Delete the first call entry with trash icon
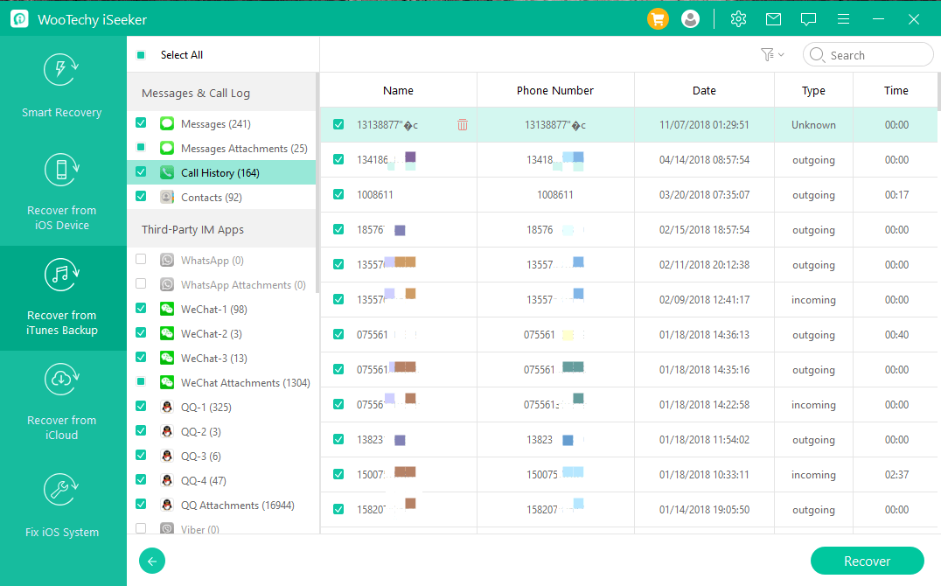The height and width of the screenshot is (586, 941). click(463, 125)
